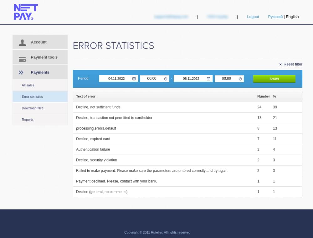This screenshot has height=238, width=313.
Task: Click the Payment tools card icon
Action: [x=22, y=59]
